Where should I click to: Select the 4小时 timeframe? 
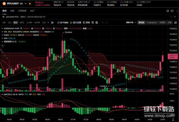(37, 23)
